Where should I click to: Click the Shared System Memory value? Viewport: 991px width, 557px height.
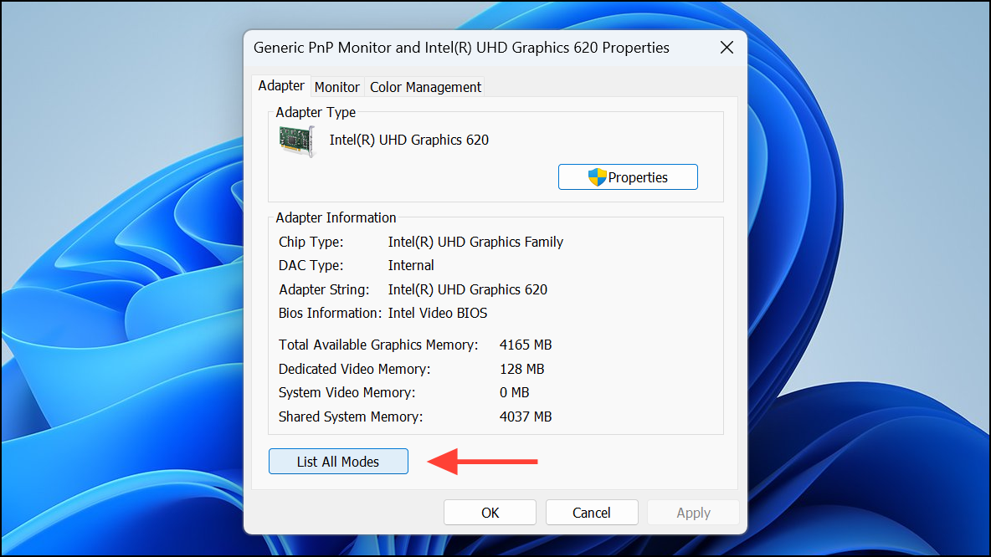[526, 416]
